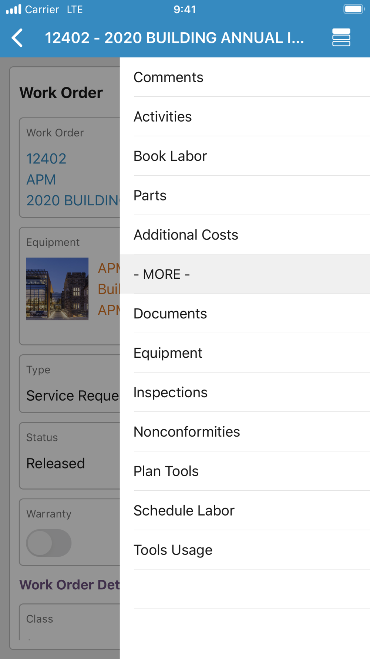Screen dimensions: 370x659
Task: Tap the back arrow icon
Action: click(x=17, y=38)
